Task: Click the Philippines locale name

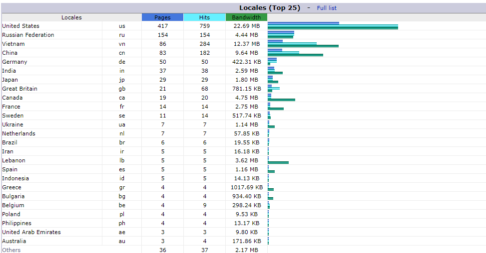Action: tap(17, 223)
